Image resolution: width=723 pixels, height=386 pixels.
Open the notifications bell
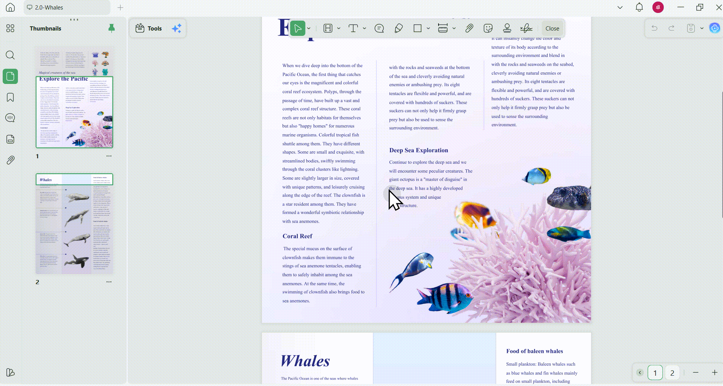click(x=639, y=7)
